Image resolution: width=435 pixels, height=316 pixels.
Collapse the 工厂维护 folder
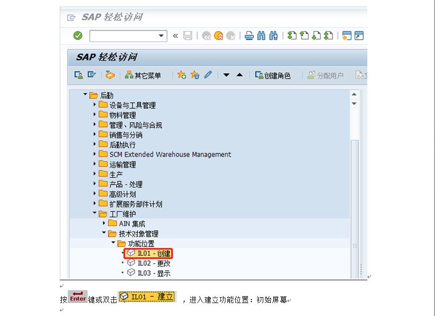[95, 213]
